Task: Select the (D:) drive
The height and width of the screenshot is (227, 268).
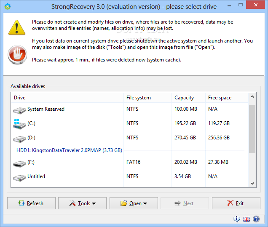Action: (x=32, y=138)
